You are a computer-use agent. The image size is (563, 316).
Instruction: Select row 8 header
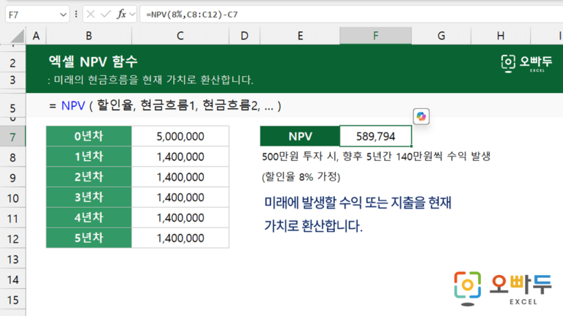pyautogui.click(x=12, y=158)
